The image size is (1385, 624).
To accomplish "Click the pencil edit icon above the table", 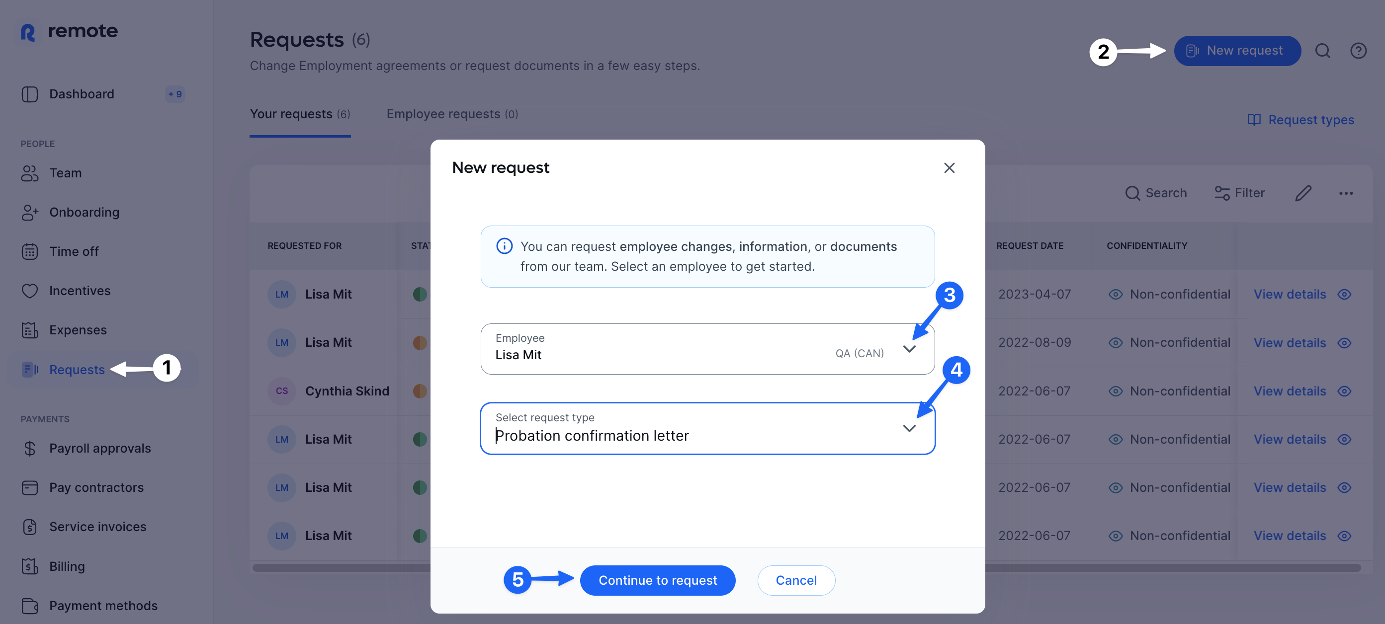I will (1303, 193).
